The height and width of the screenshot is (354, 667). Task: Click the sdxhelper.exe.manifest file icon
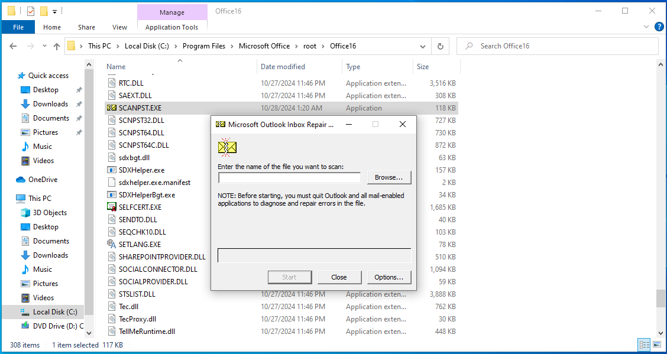pyautogui.click(x=111, y=182)
